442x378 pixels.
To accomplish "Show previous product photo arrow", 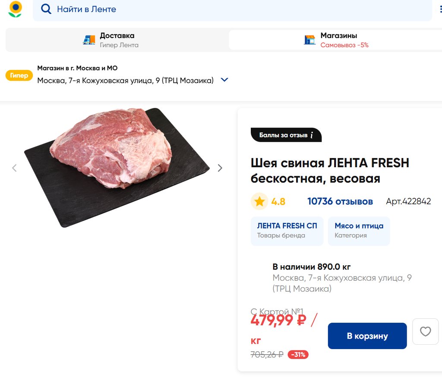I will (14, 168).
